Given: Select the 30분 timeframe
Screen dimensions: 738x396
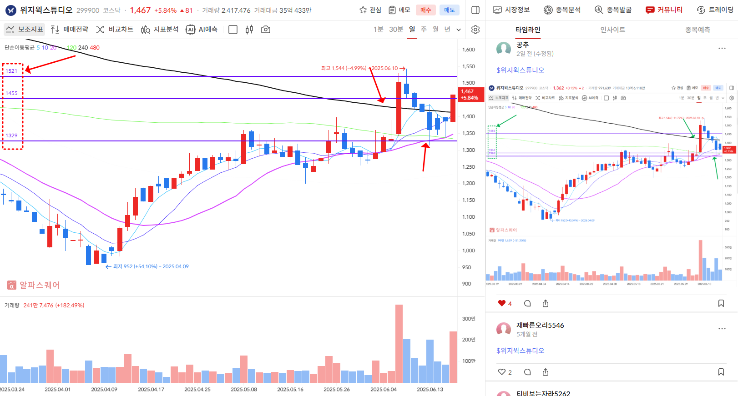Looking at the screenshot, I should tap(396, 30).
